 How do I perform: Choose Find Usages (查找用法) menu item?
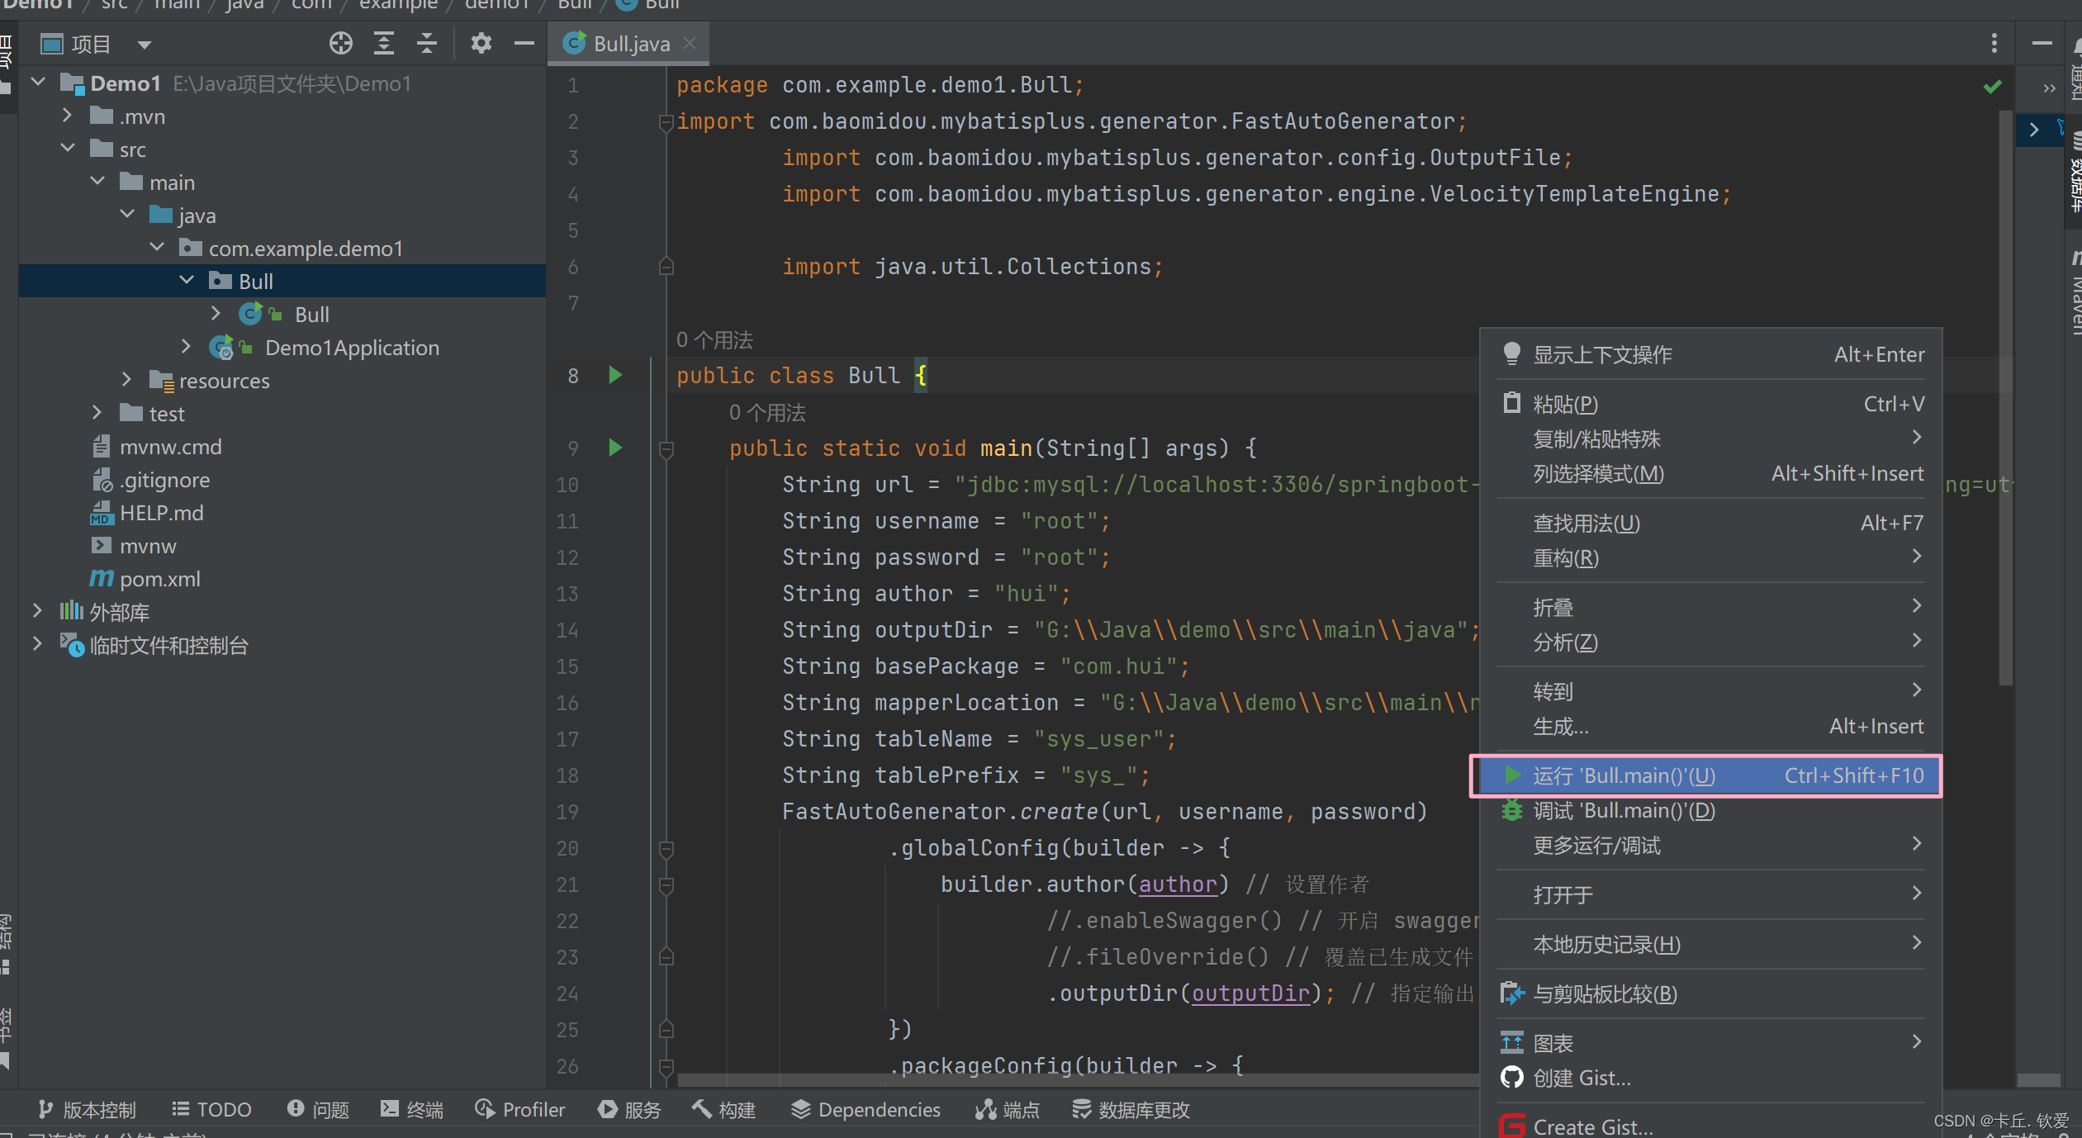click(x=1711, y=524)
